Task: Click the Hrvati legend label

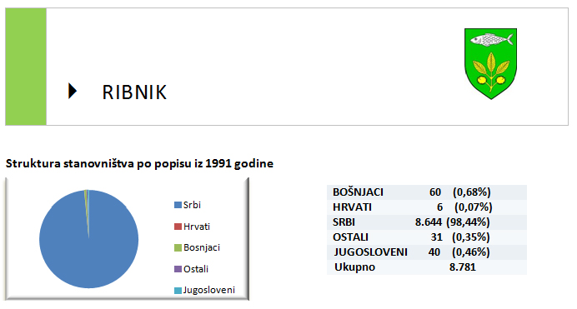Action: coord(197,227)
